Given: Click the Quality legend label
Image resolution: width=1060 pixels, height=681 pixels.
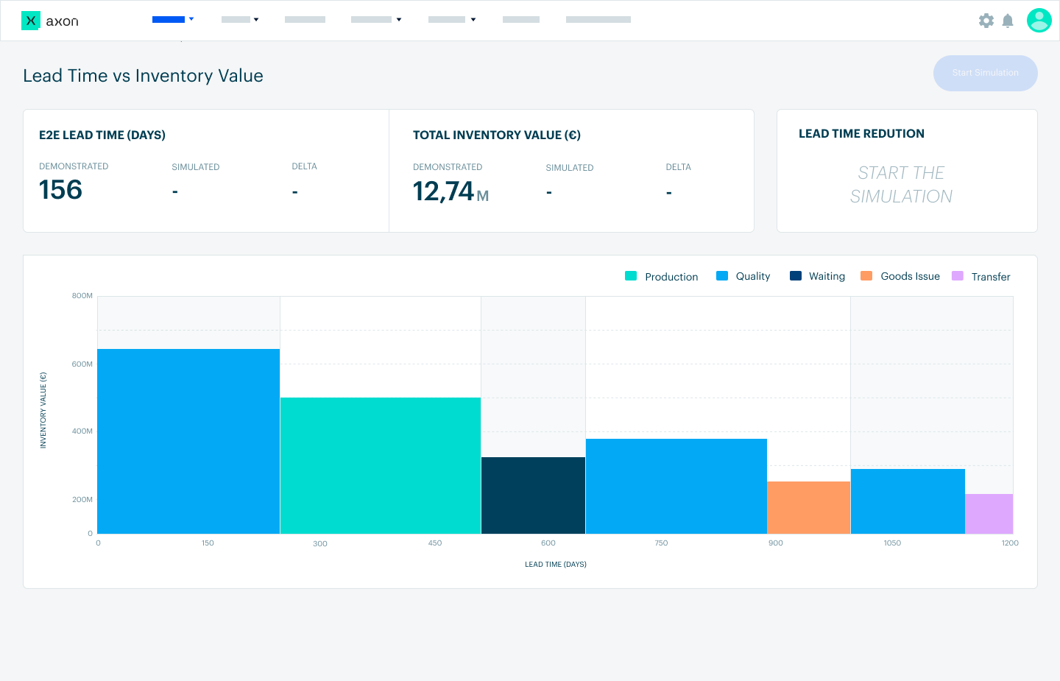Looking at the screenshot, I should pos(753,276).
